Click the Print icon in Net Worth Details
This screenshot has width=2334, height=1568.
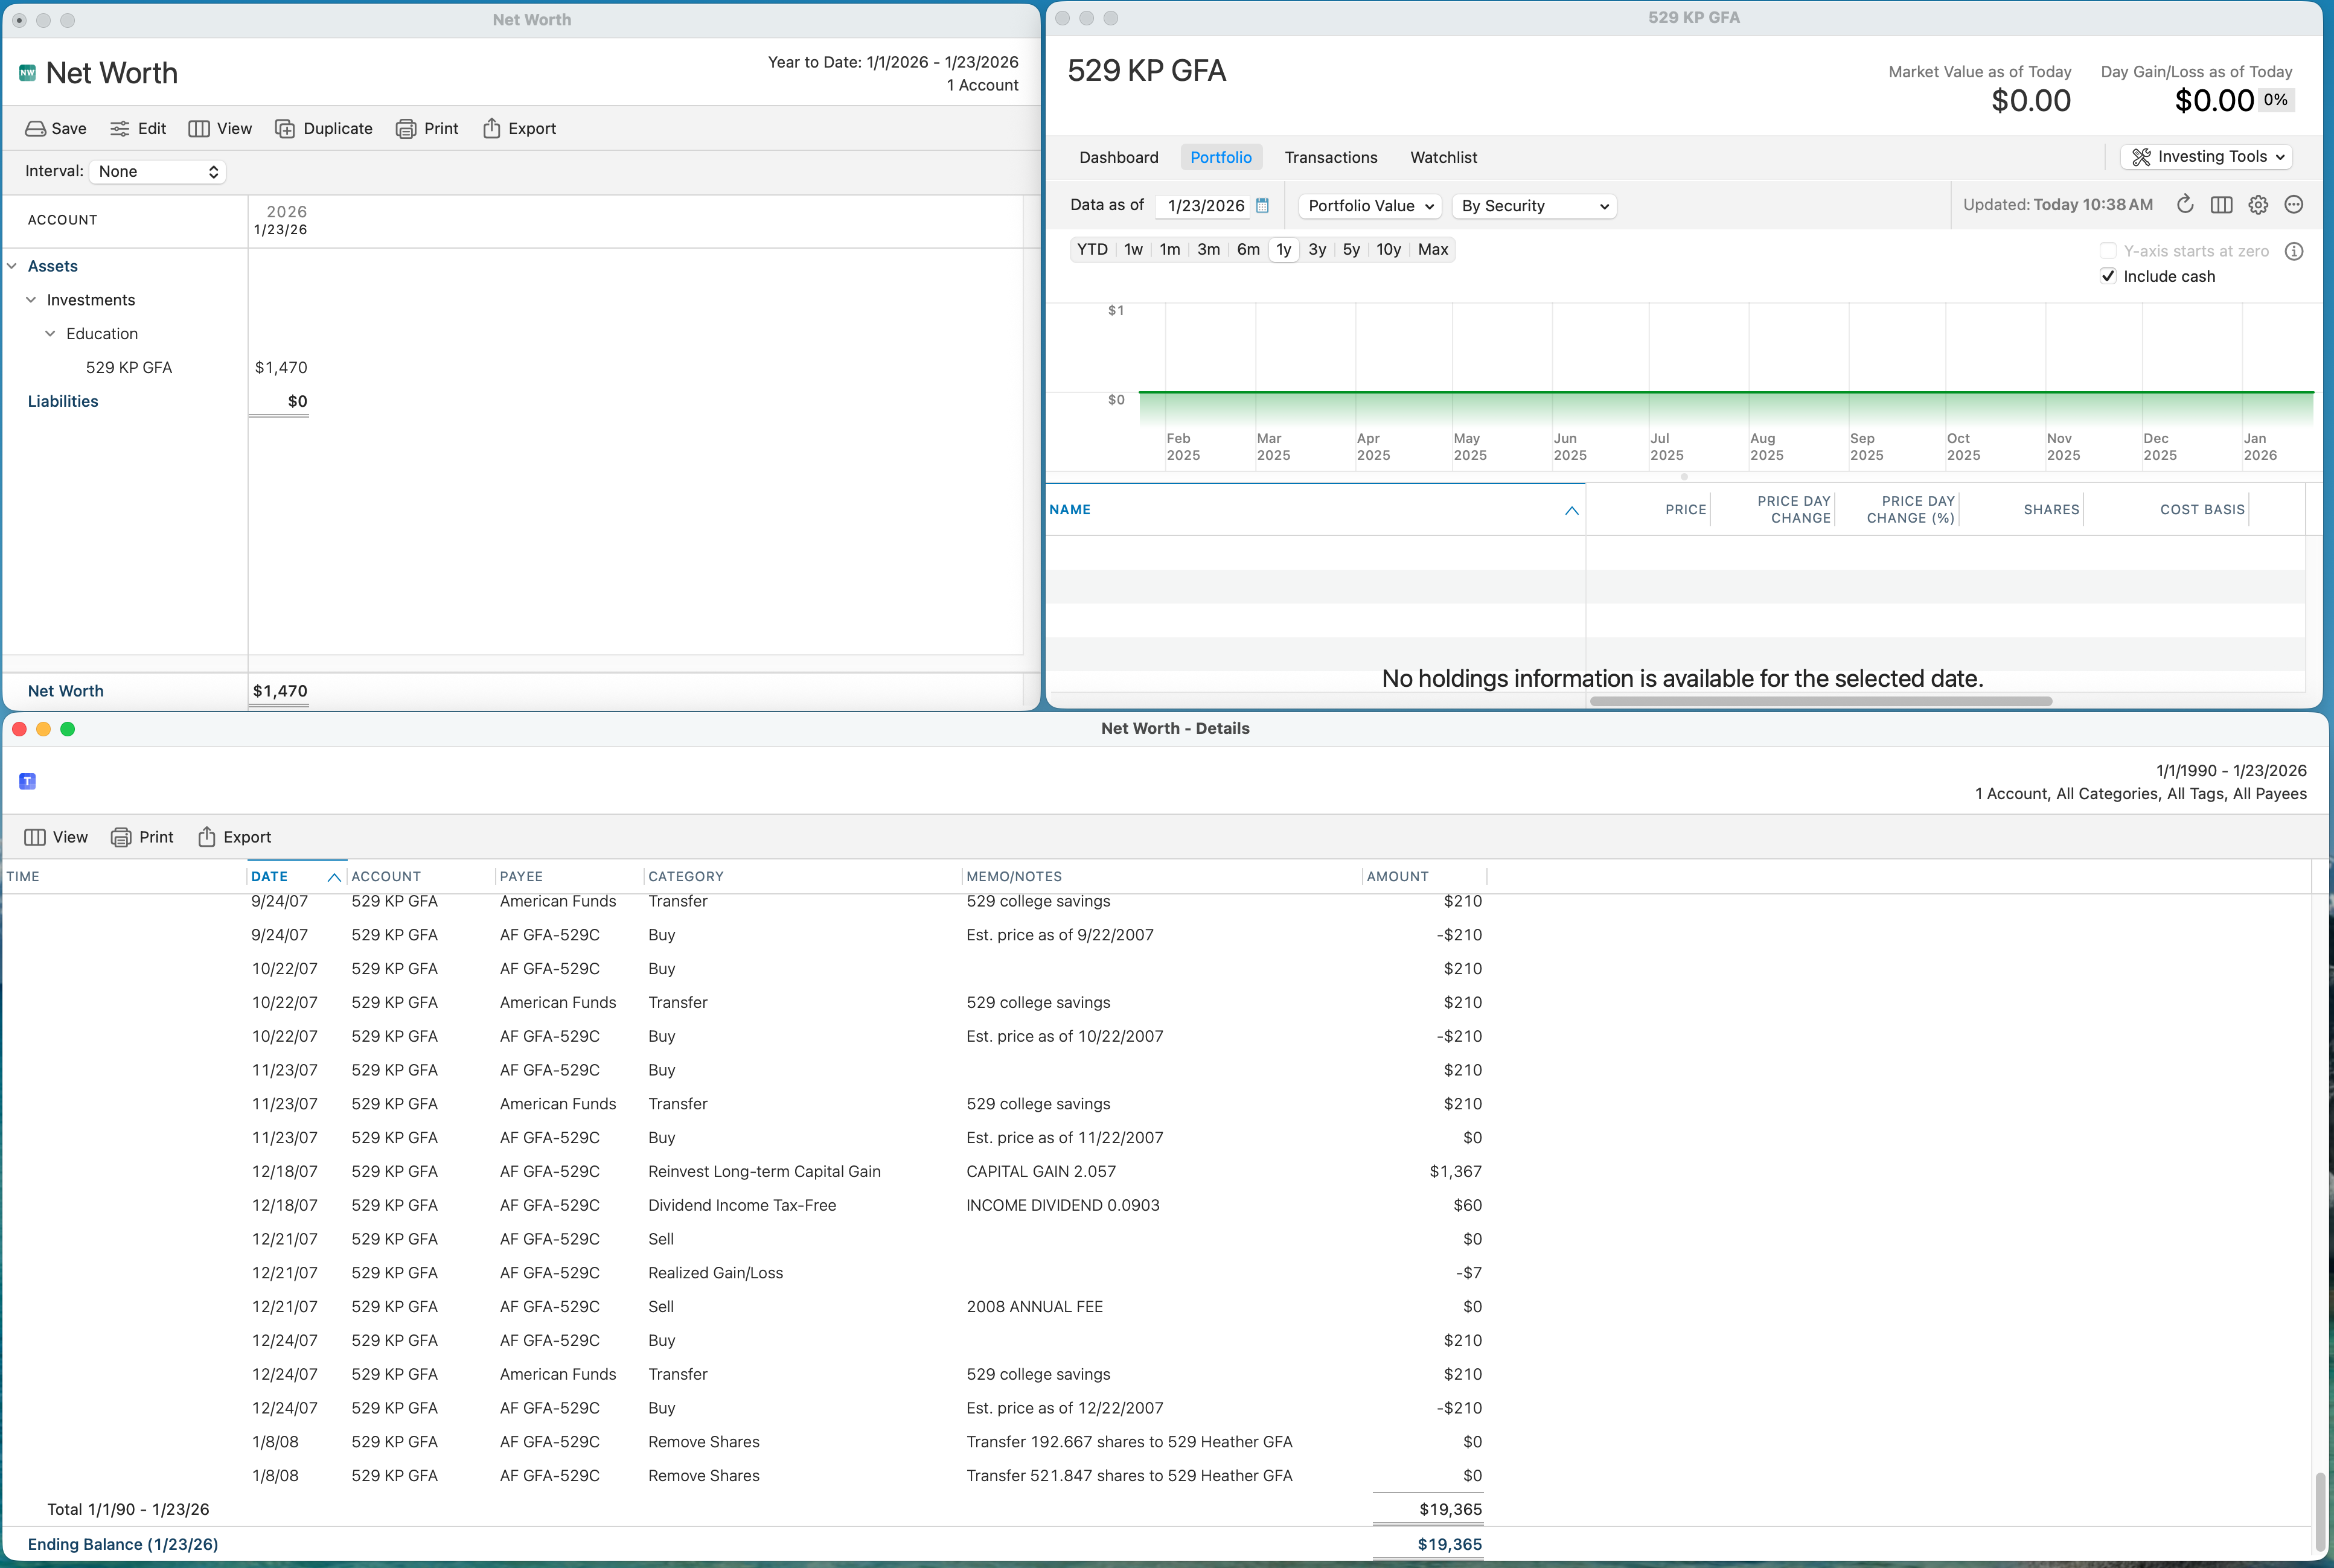(x=121, y=838)
